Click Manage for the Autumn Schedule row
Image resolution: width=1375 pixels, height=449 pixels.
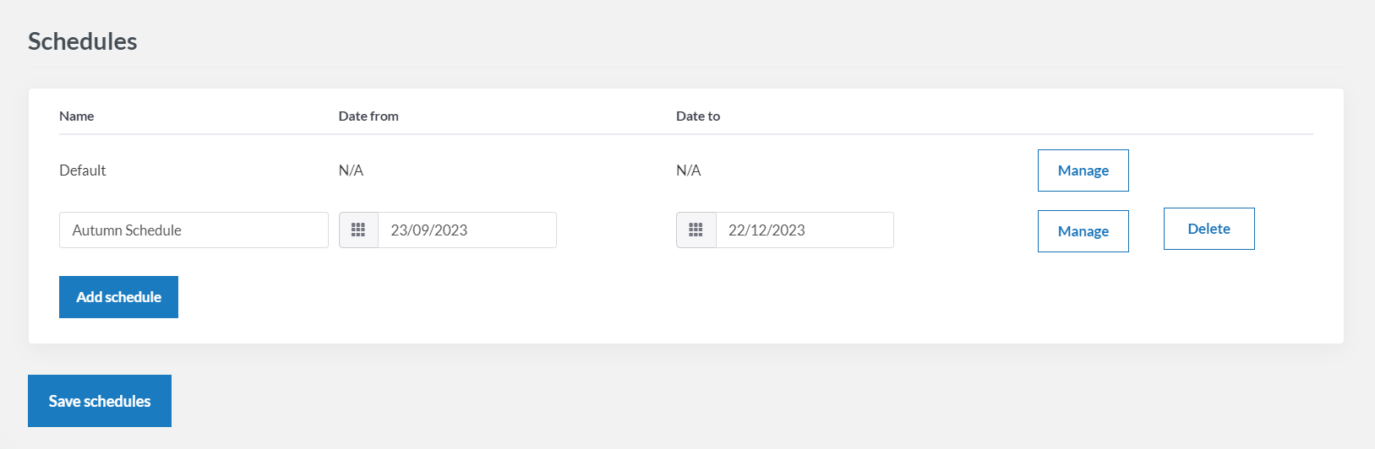click(x=1083, y=231)
